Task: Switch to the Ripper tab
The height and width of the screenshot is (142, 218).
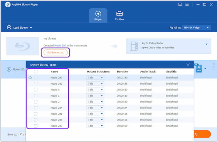Action: point(98,16)
